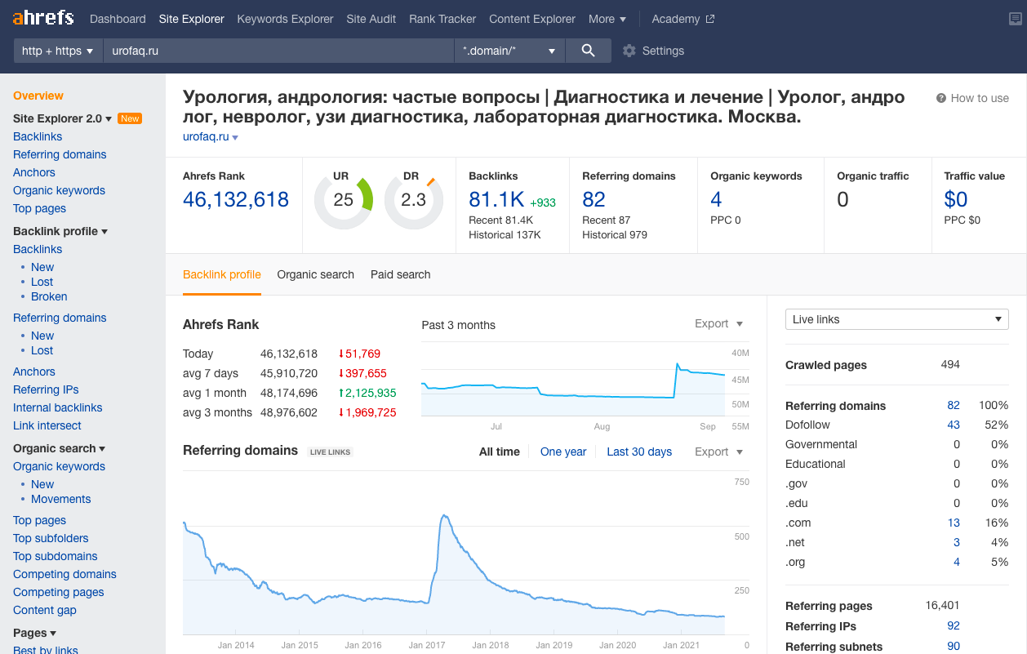The width and height of the screenshot is (1027, 654).
Task: Open Export dropdown for Referring domains chart
Action: [x=719, y=452]
